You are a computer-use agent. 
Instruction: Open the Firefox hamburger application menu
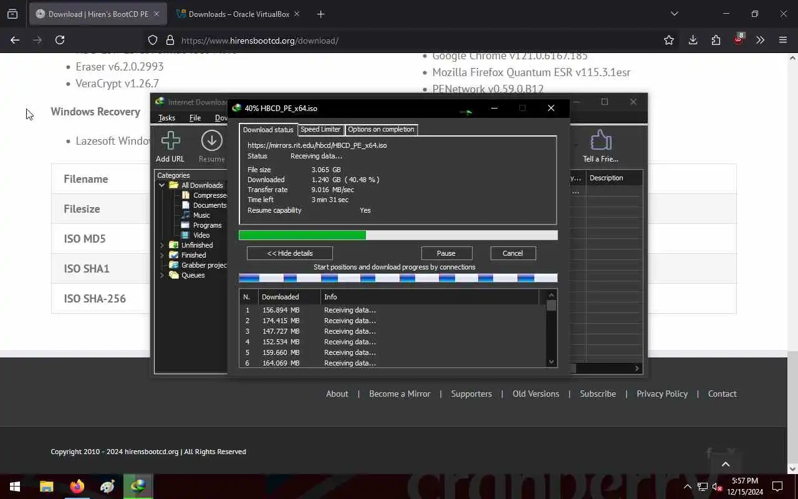[x=783, y=40]
